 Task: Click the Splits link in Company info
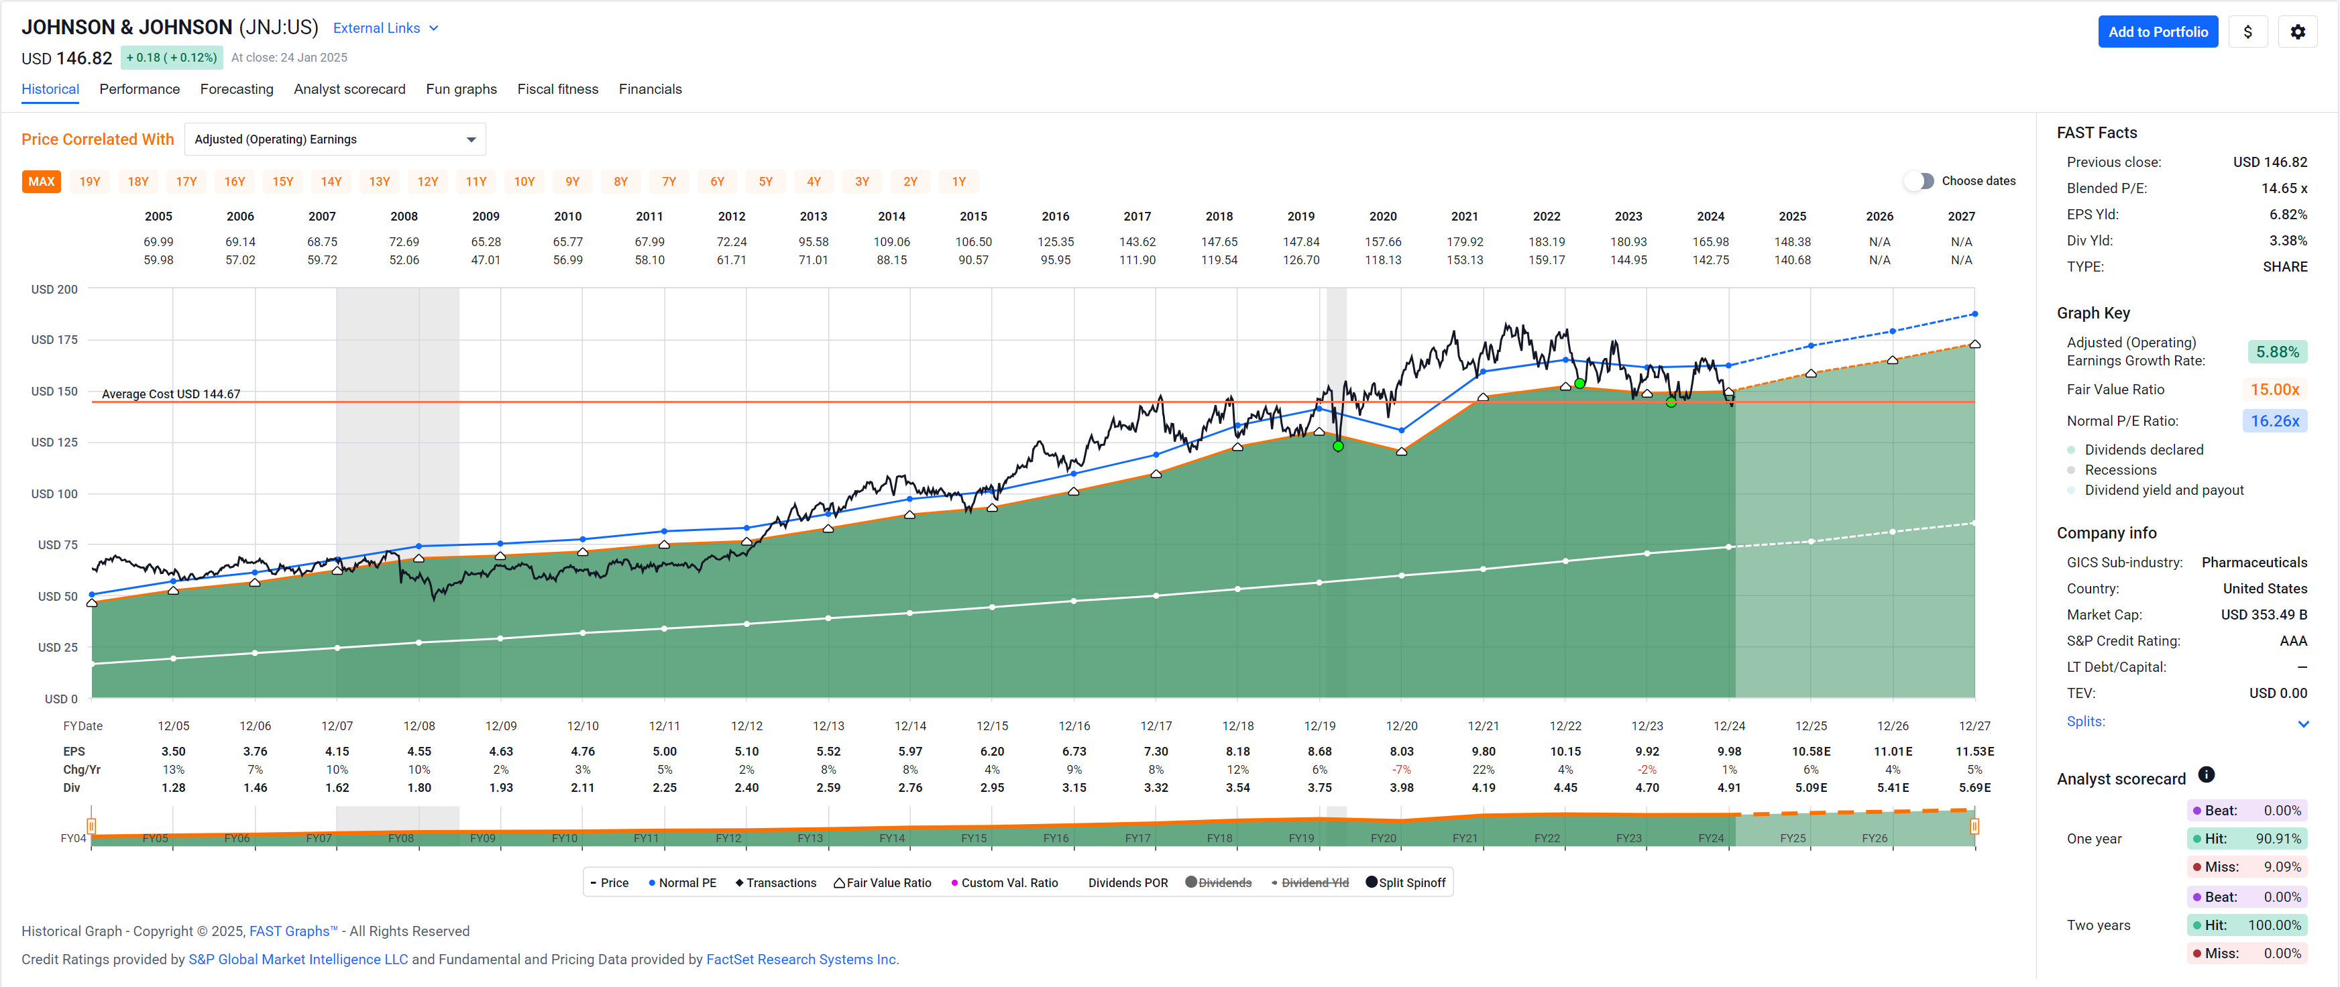[x=2086, y=721]
